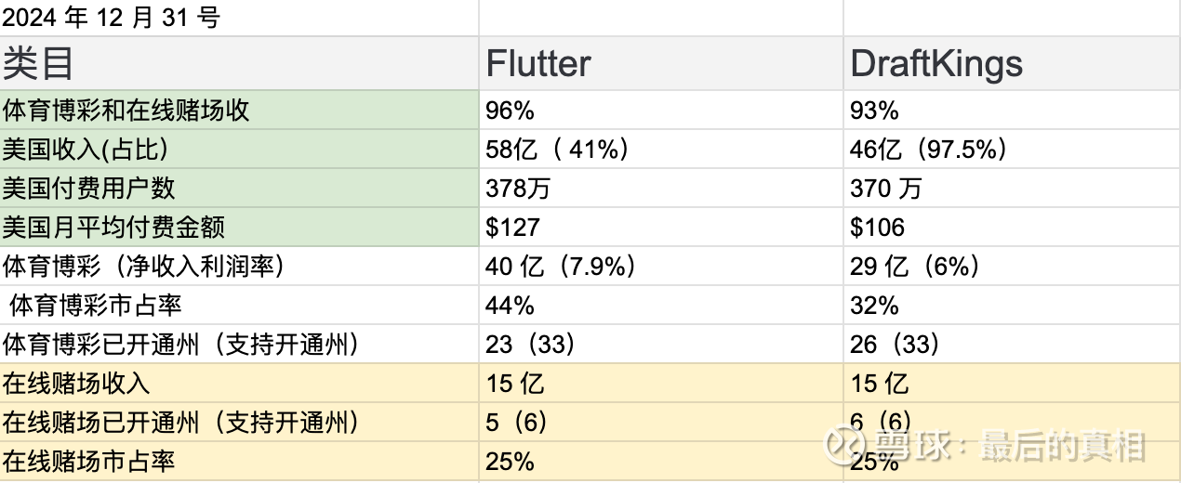This screenshot has width=1181, height=483.
Task: Click the 46亿（97.5%）cell
Action: (x=1012, y=150)
